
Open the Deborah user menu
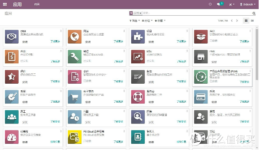[248, 5]
